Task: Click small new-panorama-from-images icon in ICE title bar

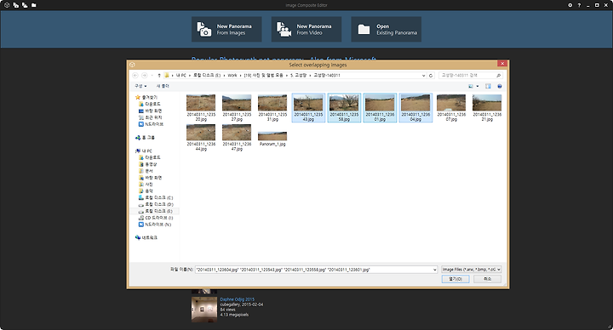Action: pos(16,5)
